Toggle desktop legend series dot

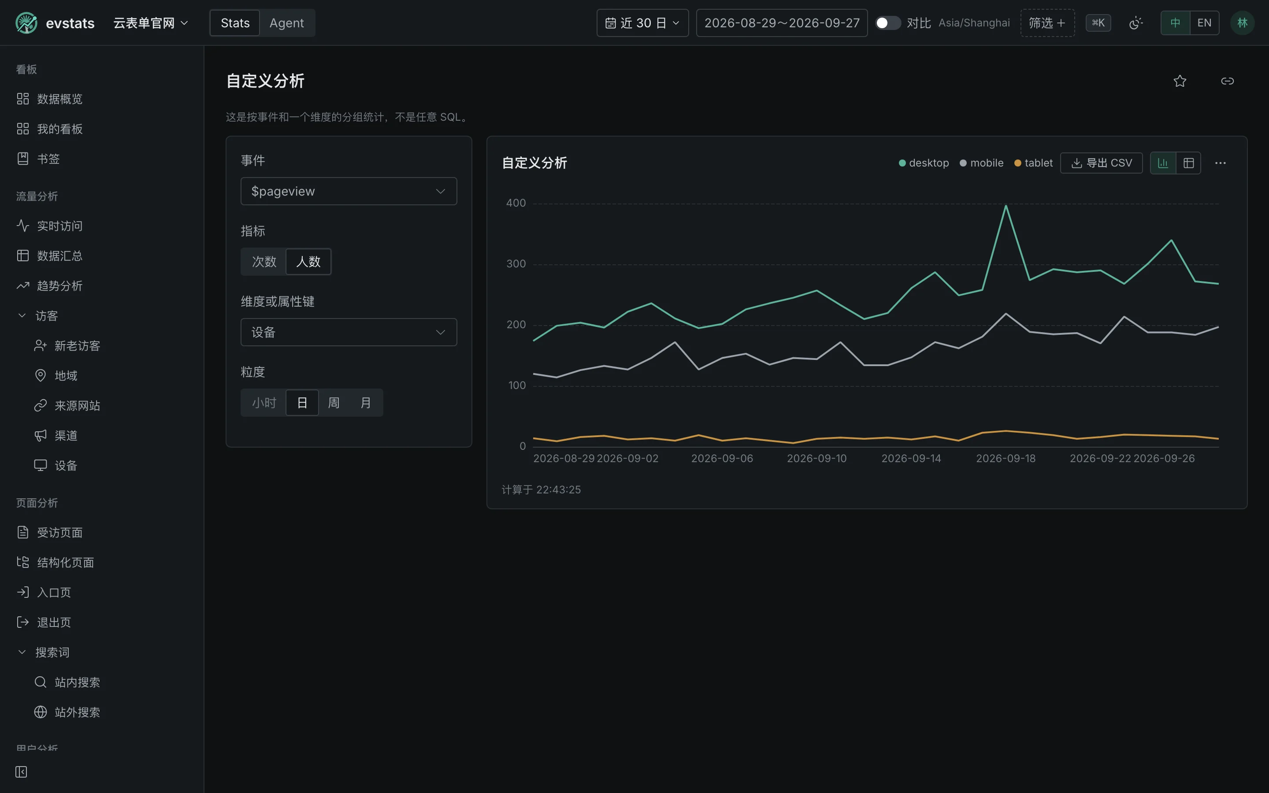tap(902, 163)
